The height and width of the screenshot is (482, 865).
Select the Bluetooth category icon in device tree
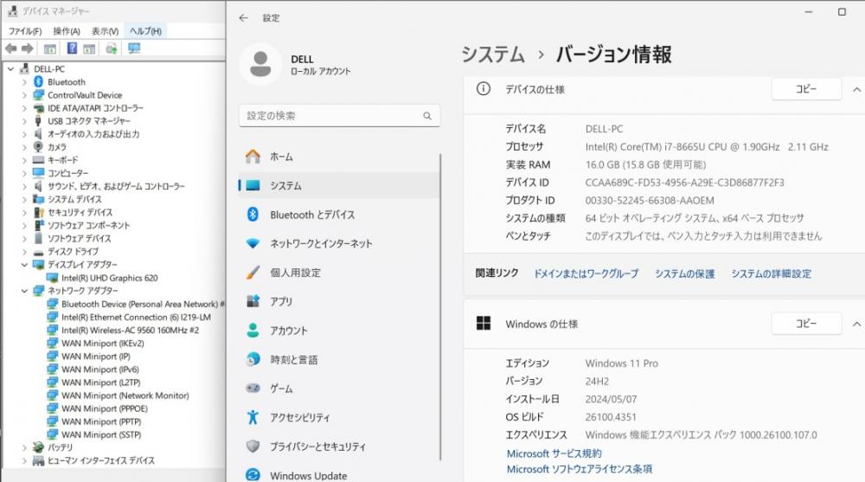(x=38, y=81)
